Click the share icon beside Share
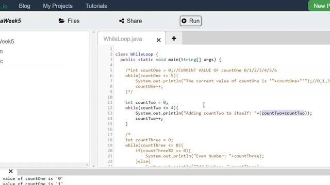330x185 pixels. pyautogui.click(x=122, y=21)
